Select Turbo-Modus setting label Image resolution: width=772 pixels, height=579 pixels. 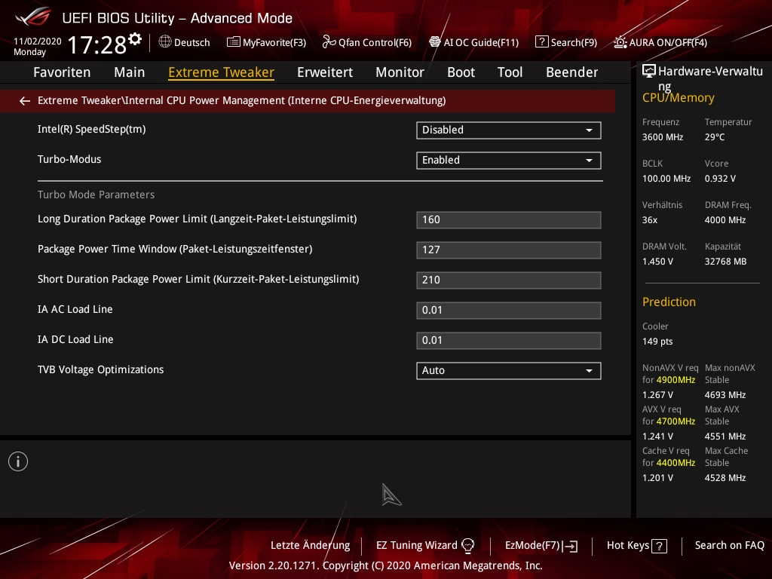click(69, 160)
